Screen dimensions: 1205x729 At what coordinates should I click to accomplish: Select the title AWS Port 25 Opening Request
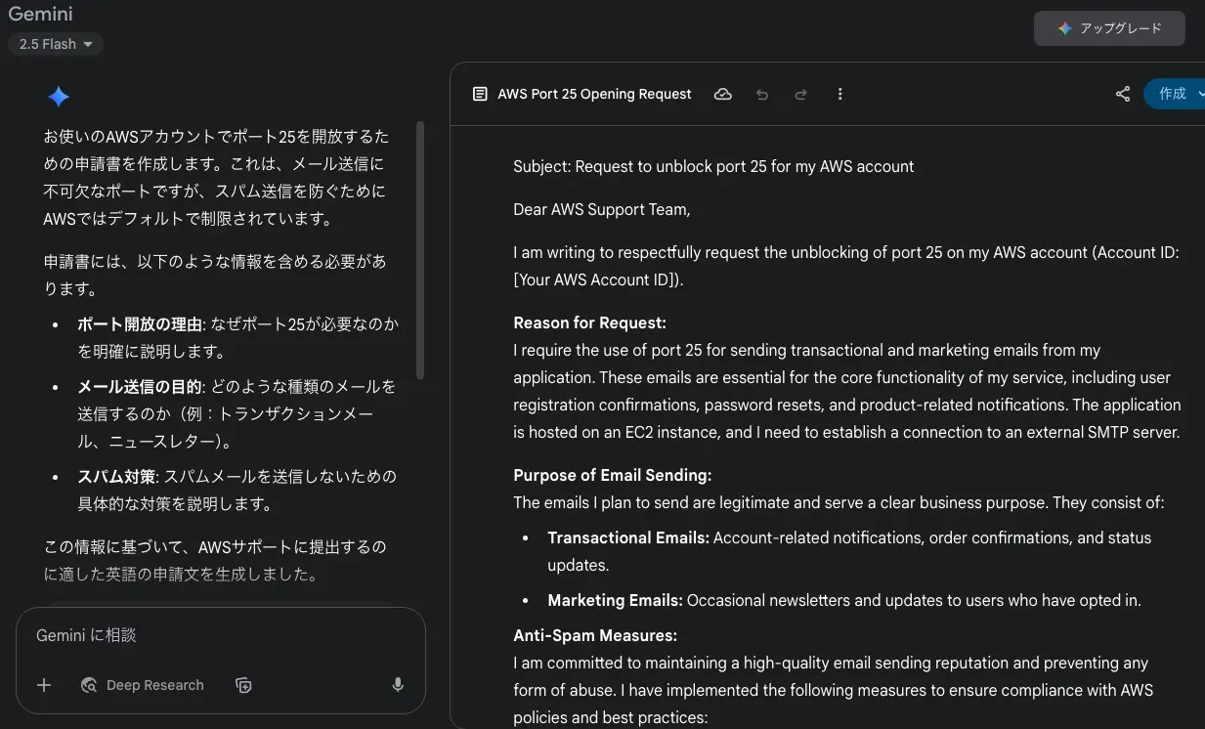click(593, 94)
